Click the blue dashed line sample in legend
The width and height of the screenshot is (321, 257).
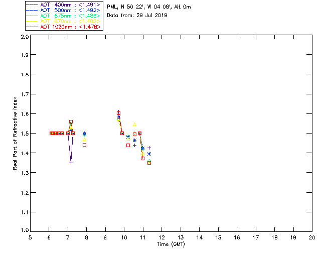click(32, 10)
